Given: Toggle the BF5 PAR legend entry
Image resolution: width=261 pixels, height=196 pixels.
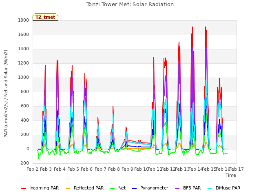Looking at the screenshot, I should (x=188, y=188).
